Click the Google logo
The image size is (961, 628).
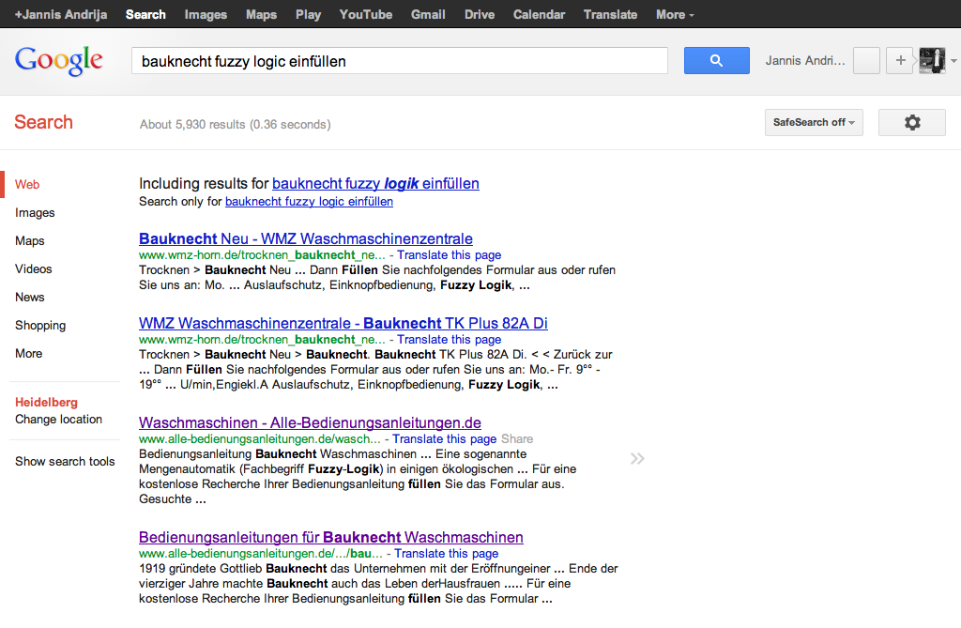pos(59,61)
